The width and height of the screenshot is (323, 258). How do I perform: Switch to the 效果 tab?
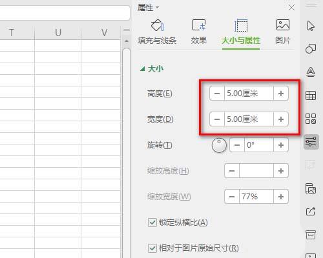click(x=199, y=40)
